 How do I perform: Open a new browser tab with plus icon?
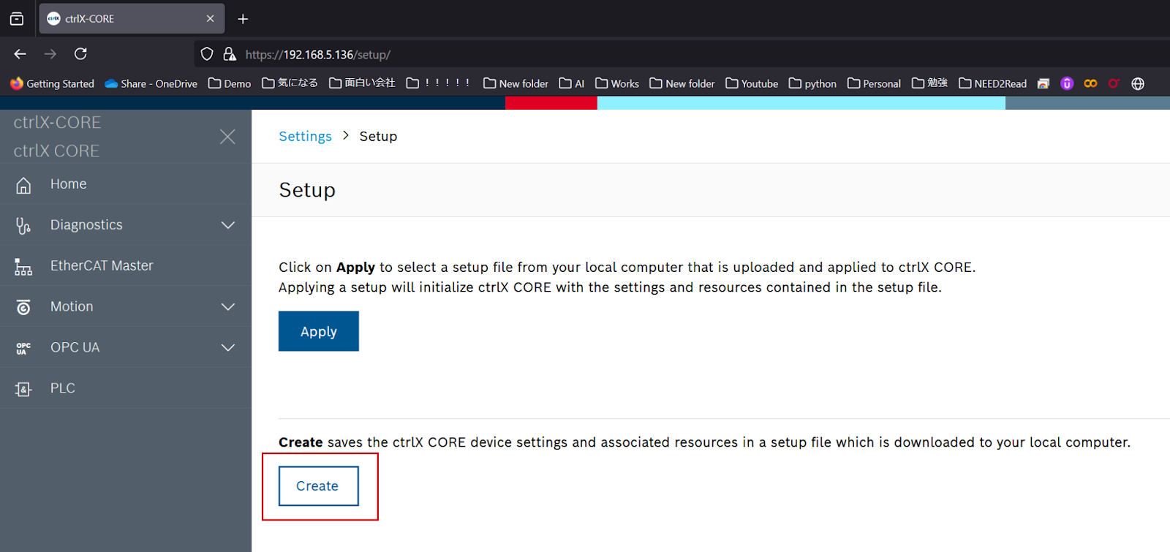click(243, 19)
